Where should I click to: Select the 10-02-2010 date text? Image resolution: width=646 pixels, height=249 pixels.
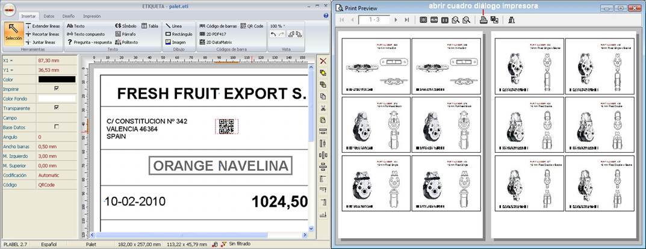135,201
